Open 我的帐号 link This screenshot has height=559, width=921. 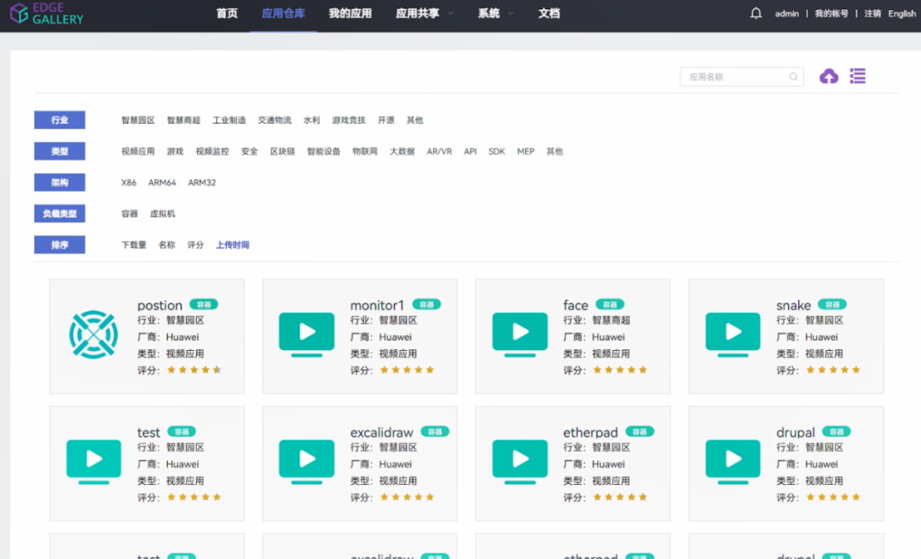(x=831, y=14)
